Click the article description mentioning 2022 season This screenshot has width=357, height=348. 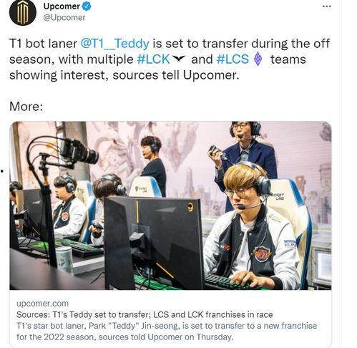click(167, 332)
